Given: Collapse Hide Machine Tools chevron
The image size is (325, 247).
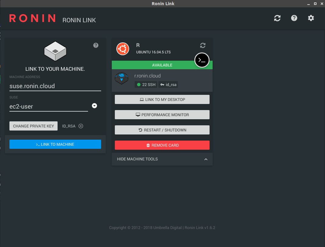Looking at the screenshot, I should 206,159.
